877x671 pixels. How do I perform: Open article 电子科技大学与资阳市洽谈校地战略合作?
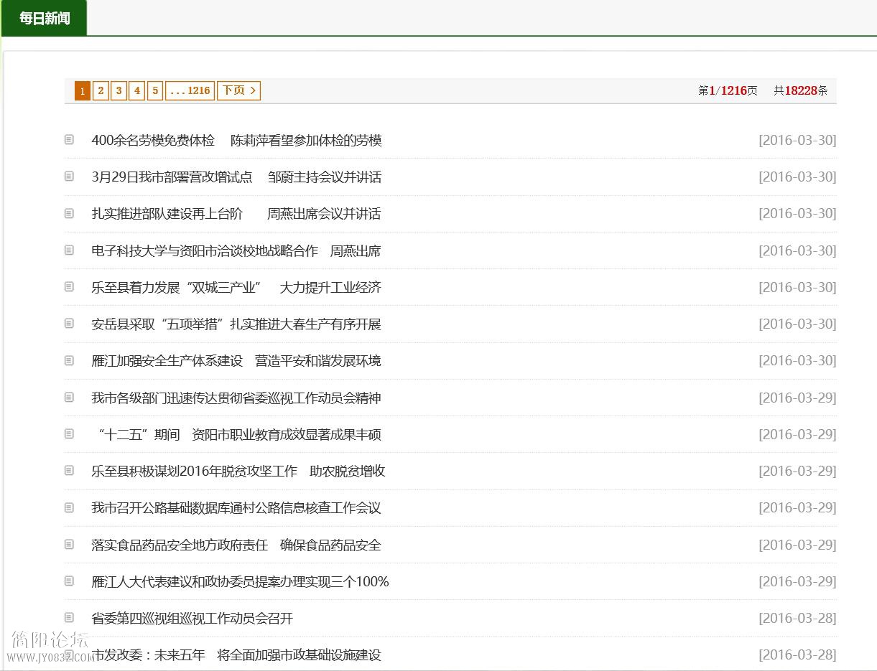tap(236, 251)
